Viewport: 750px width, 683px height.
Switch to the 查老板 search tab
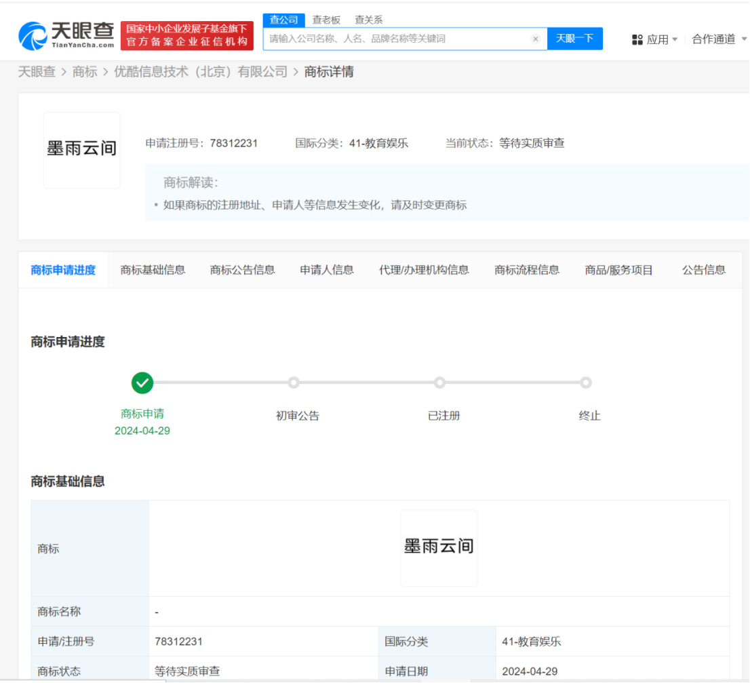(328, 20)
